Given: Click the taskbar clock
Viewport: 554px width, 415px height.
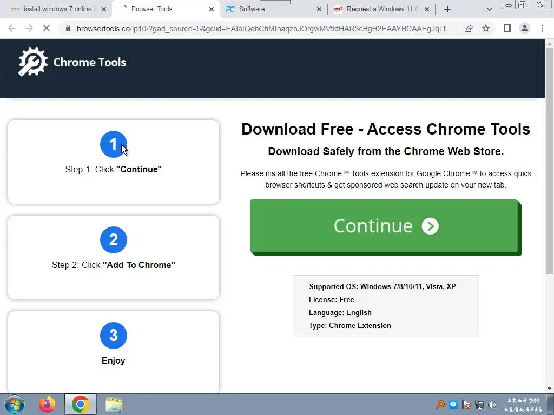Looking at the screenshot, I should (523, 405).
